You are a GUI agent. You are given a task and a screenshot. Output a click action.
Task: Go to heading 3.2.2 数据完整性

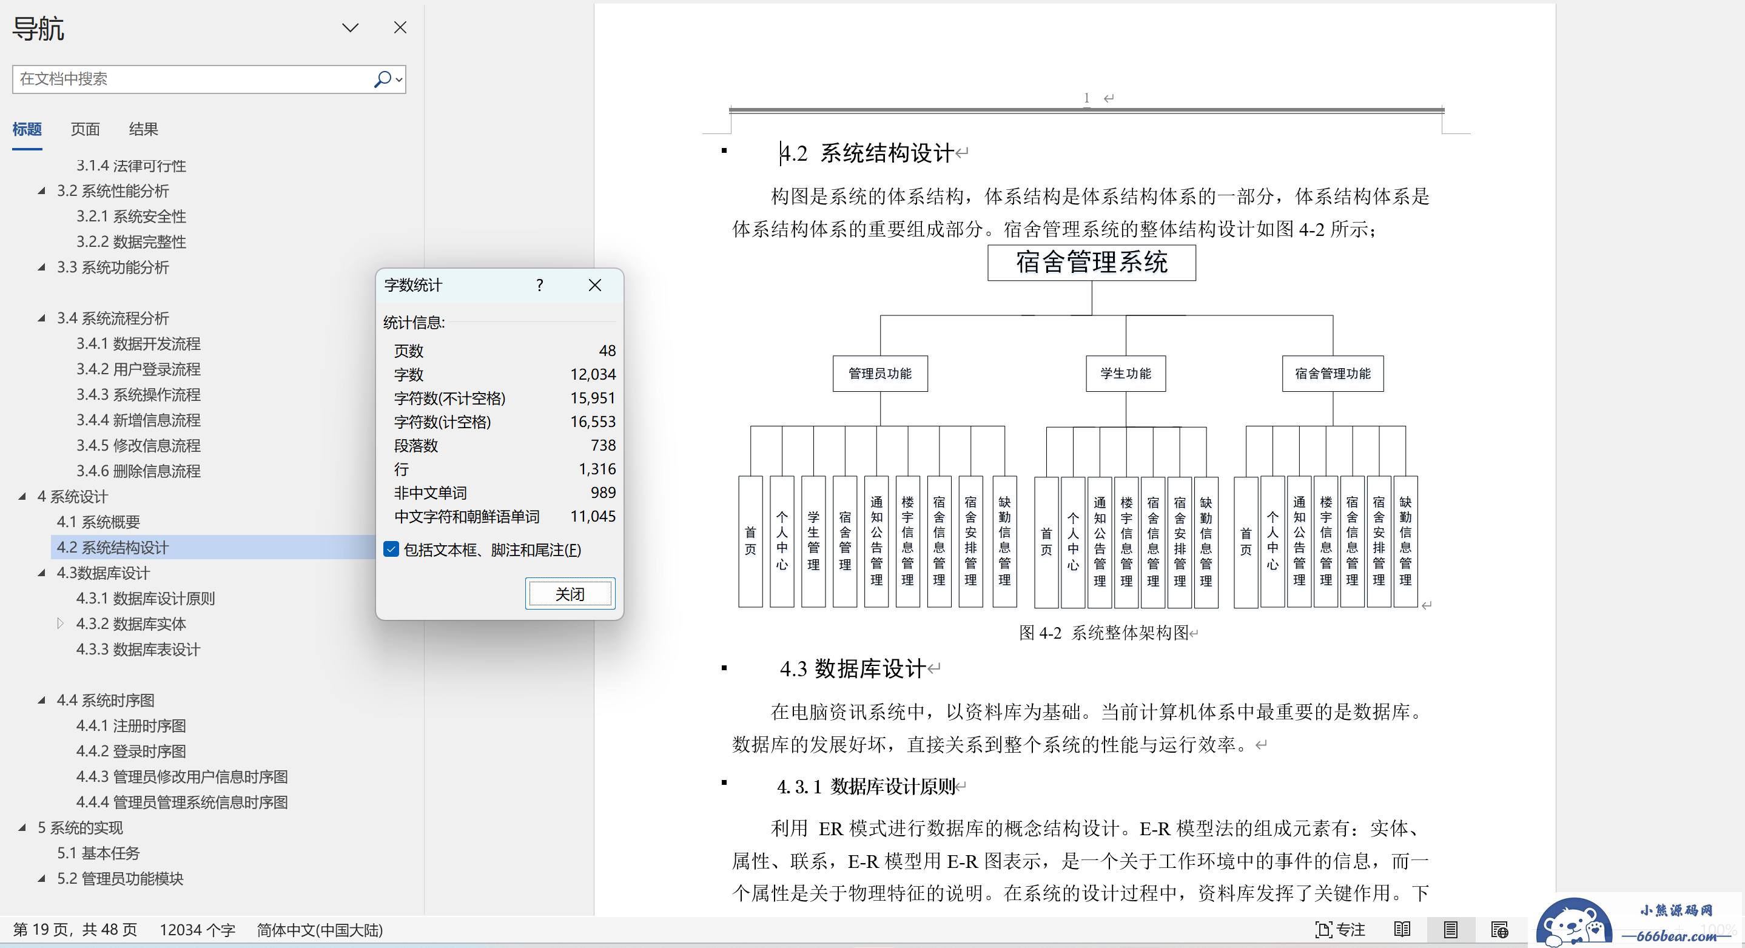[x=131, y=242]
